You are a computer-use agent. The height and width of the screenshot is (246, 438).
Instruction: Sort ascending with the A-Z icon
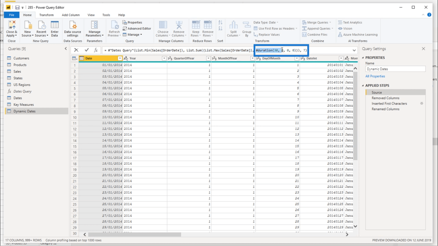[220, 22]
